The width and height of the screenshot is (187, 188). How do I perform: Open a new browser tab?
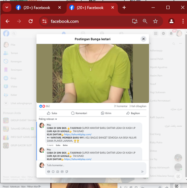coord(124,8)
